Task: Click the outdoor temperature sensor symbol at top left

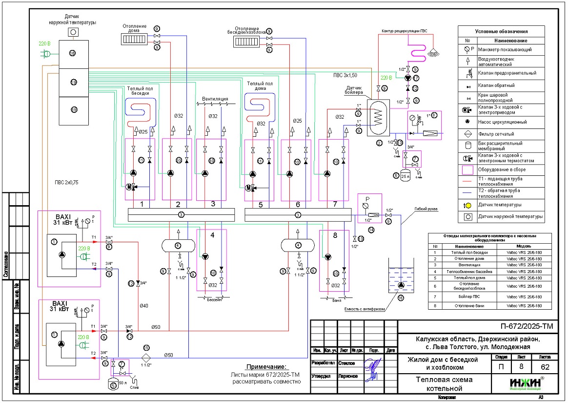Action: (x=72, y=32)
